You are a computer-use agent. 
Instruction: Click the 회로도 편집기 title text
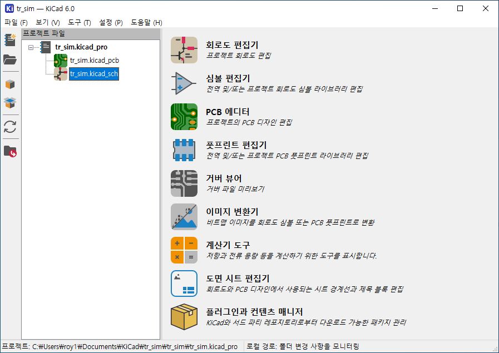point(232,45)
